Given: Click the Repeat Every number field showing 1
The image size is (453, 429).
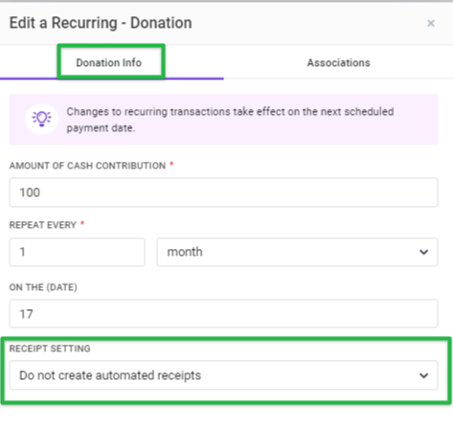Looking at the screenshot, I should coord(77,252).
